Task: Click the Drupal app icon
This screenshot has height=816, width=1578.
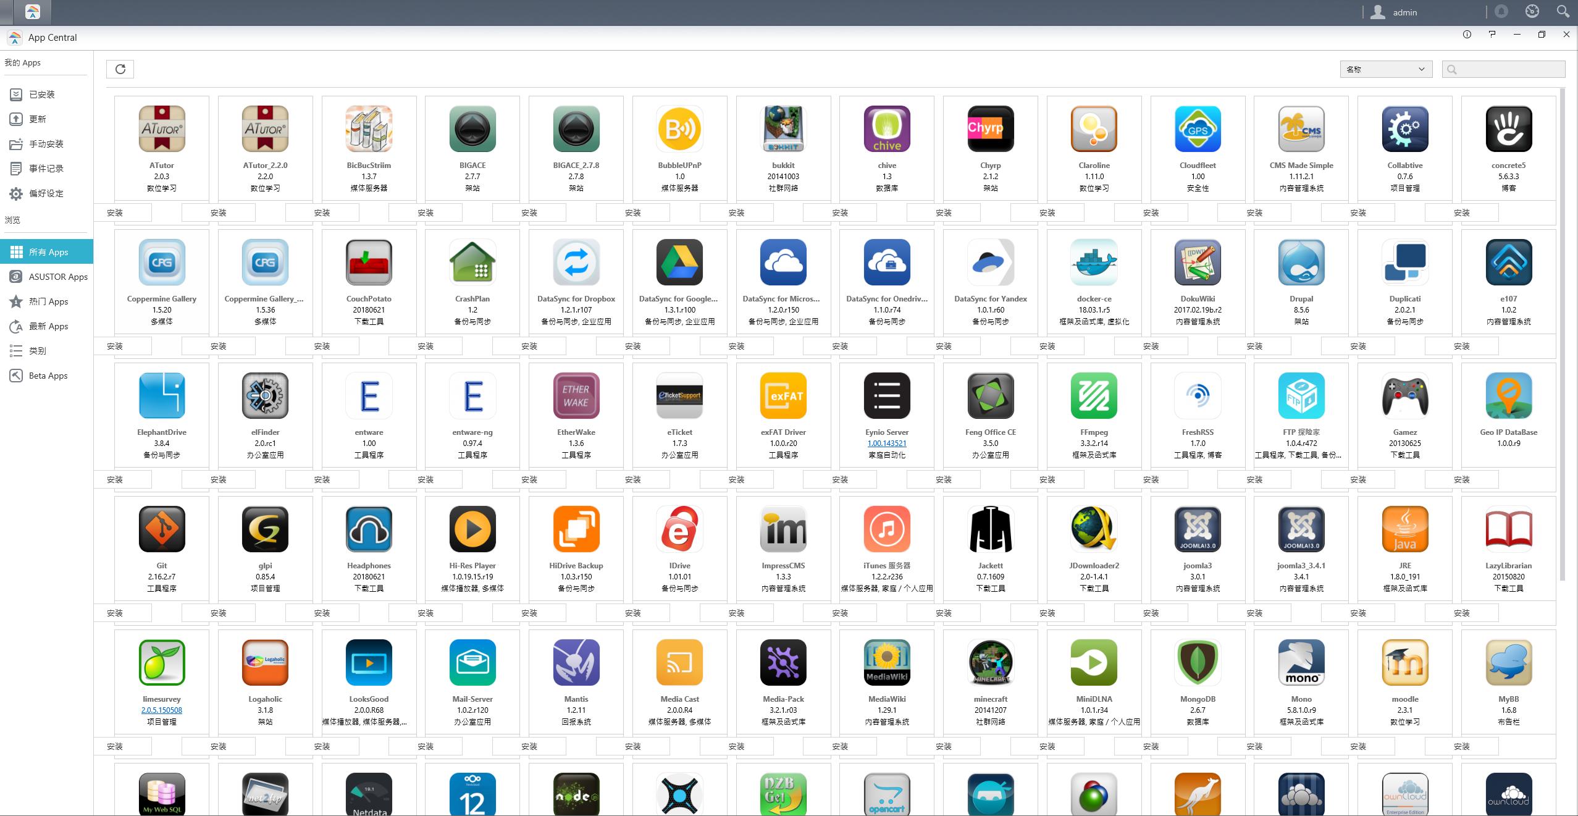Action: coord(1301,263)
